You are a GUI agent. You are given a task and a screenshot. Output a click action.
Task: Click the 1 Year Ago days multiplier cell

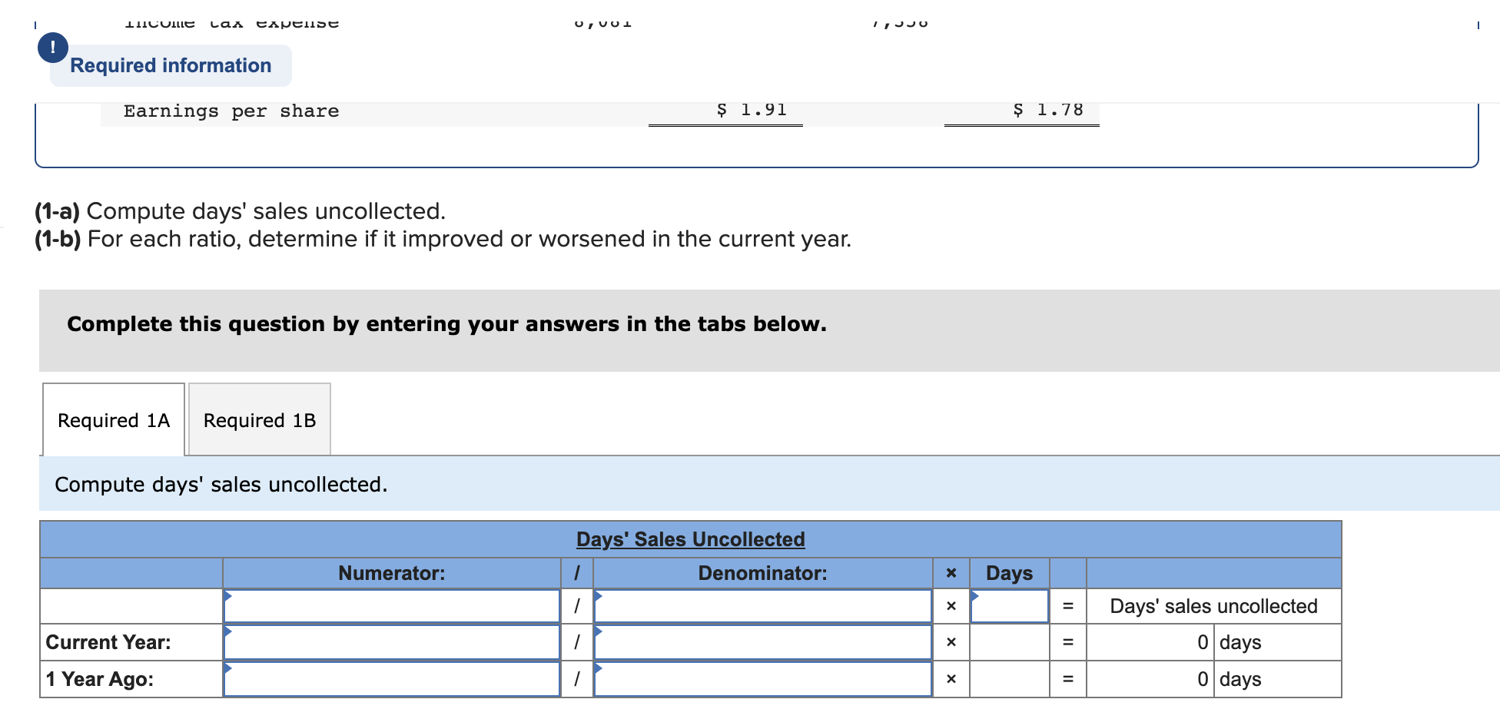[1010, 679]
